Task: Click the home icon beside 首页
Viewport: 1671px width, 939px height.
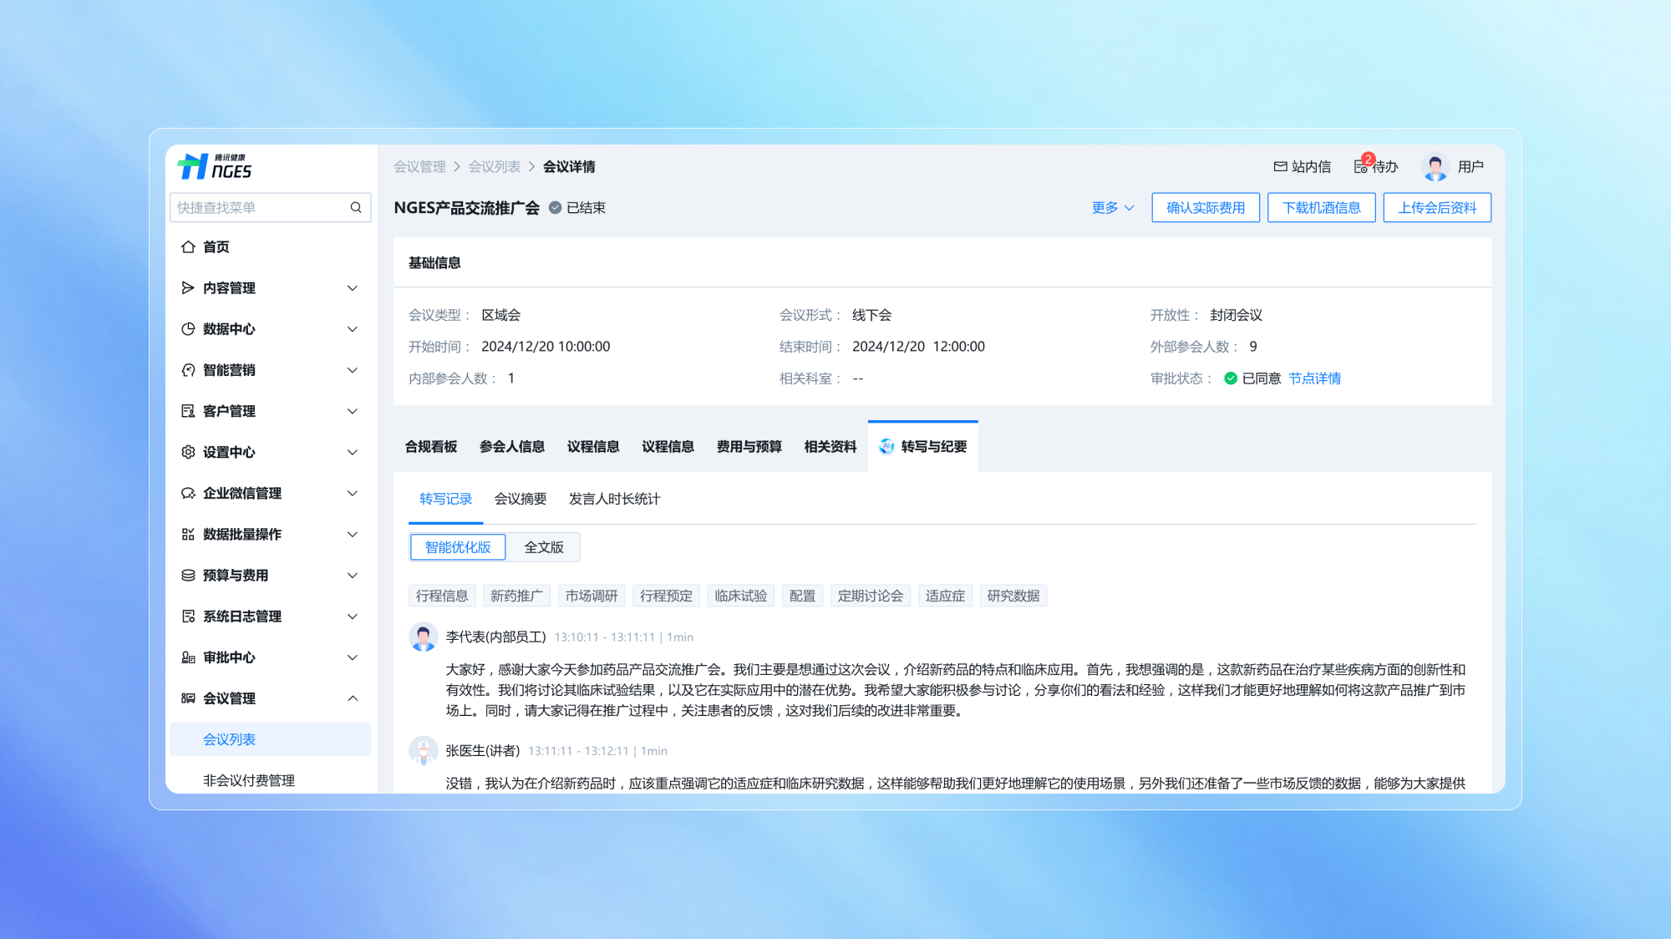Action: [188, 246]
